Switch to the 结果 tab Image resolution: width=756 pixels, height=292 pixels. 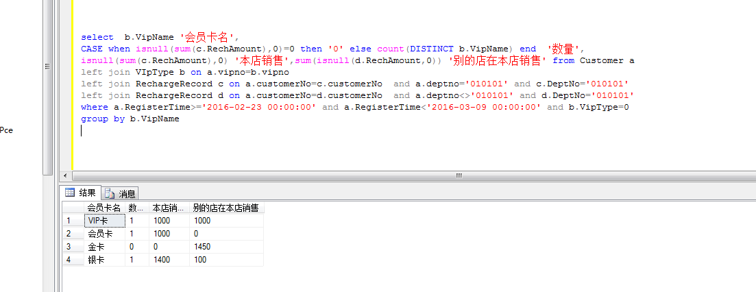coord(81,193)
